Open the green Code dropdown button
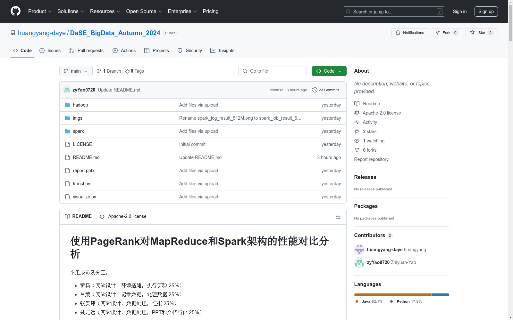The height and width of the screenshot is (320, 513). pos(329,71)
